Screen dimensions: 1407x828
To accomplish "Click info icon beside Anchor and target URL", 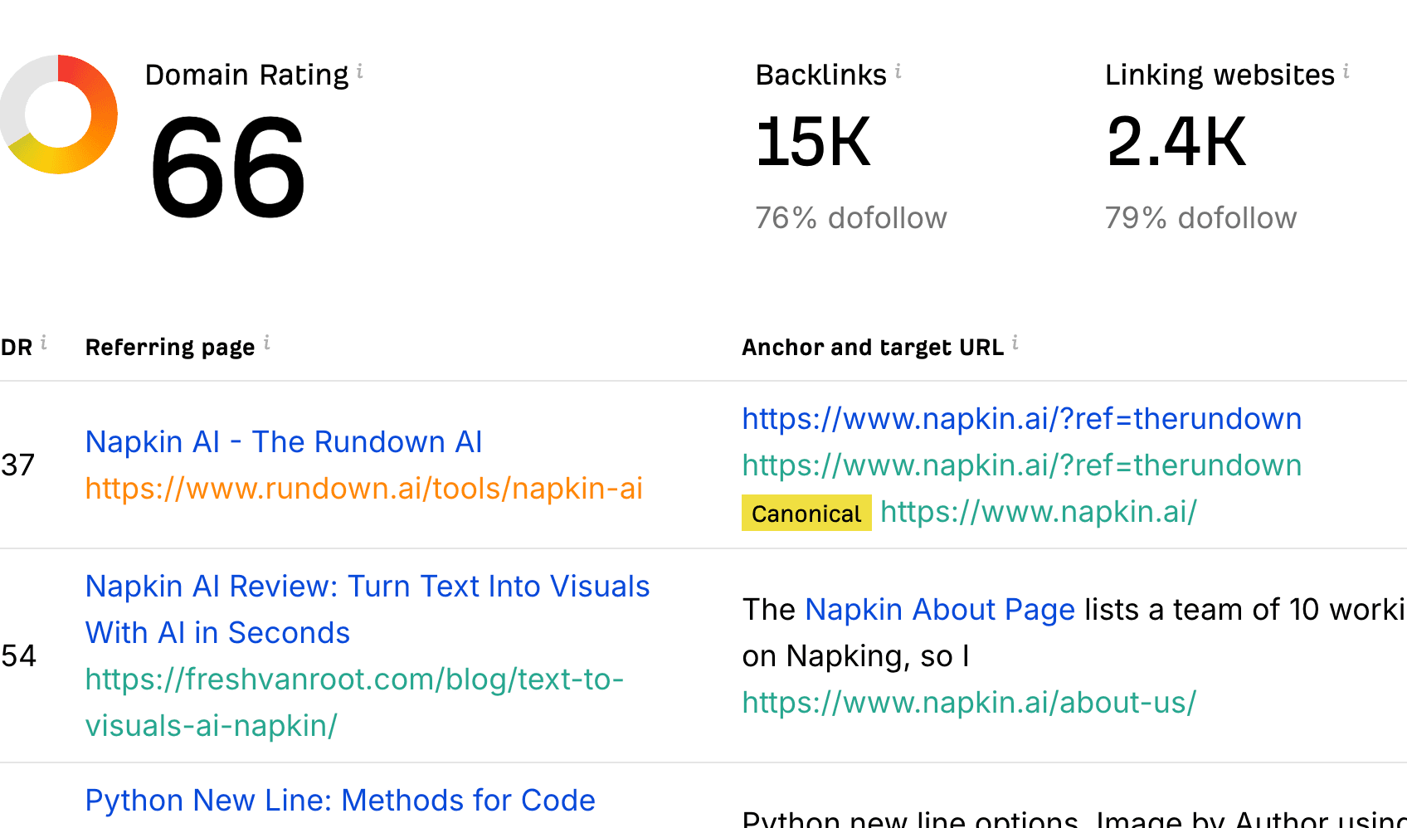I will point(1015,343).
